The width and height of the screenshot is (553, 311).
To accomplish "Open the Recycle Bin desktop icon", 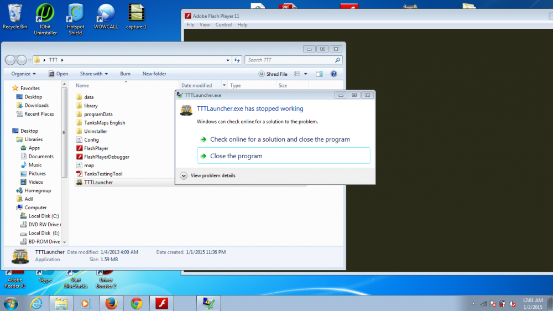I will (15, 17).
